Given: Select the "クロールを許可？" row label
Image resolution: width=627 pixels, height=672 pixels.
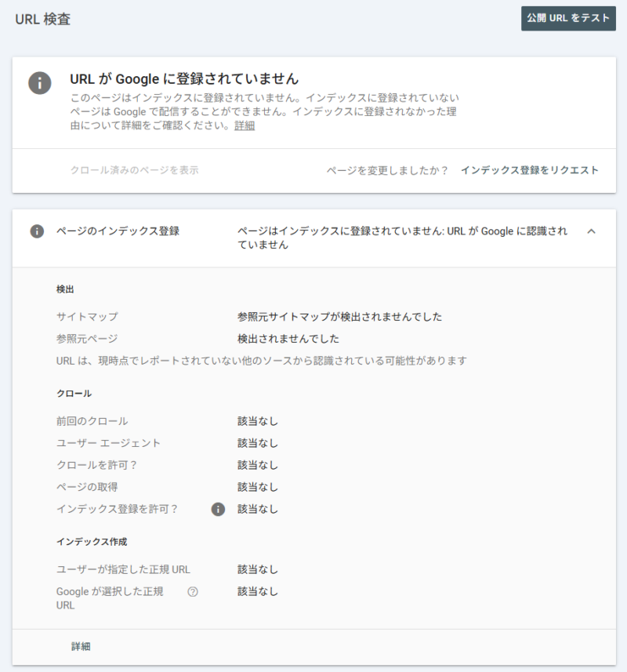Looking at the screenshot, I should click(x=97, y=465).
